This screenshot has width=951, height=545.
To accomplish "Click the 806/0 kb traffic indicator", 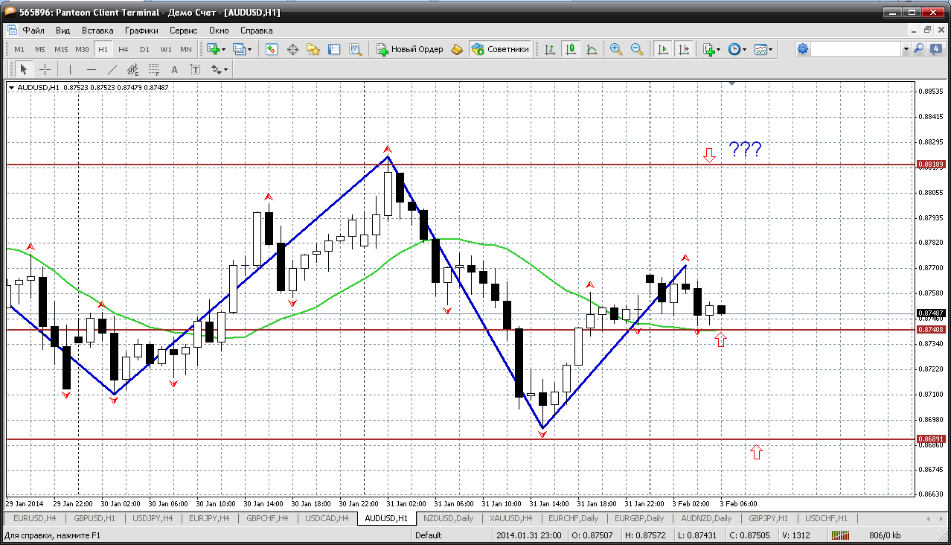I will click(x=885, y=535).
